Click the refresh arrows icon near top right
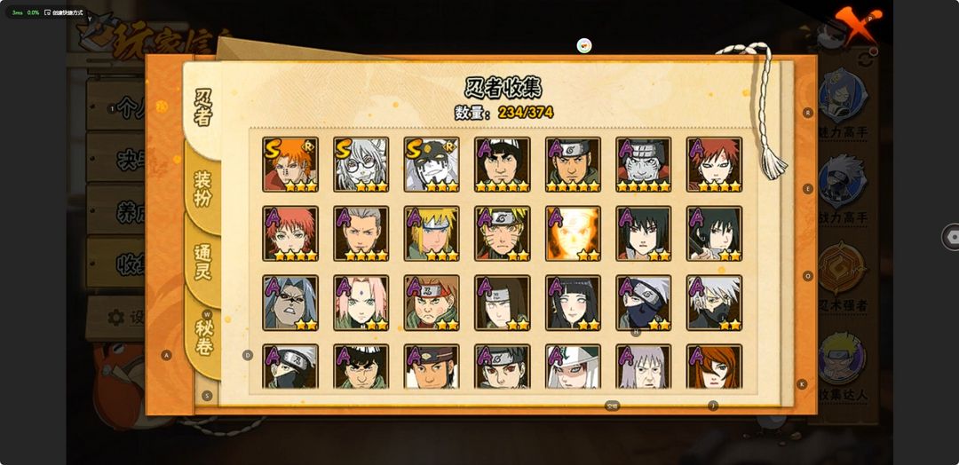This screenshot has width=959, height=465. [865, 59]
